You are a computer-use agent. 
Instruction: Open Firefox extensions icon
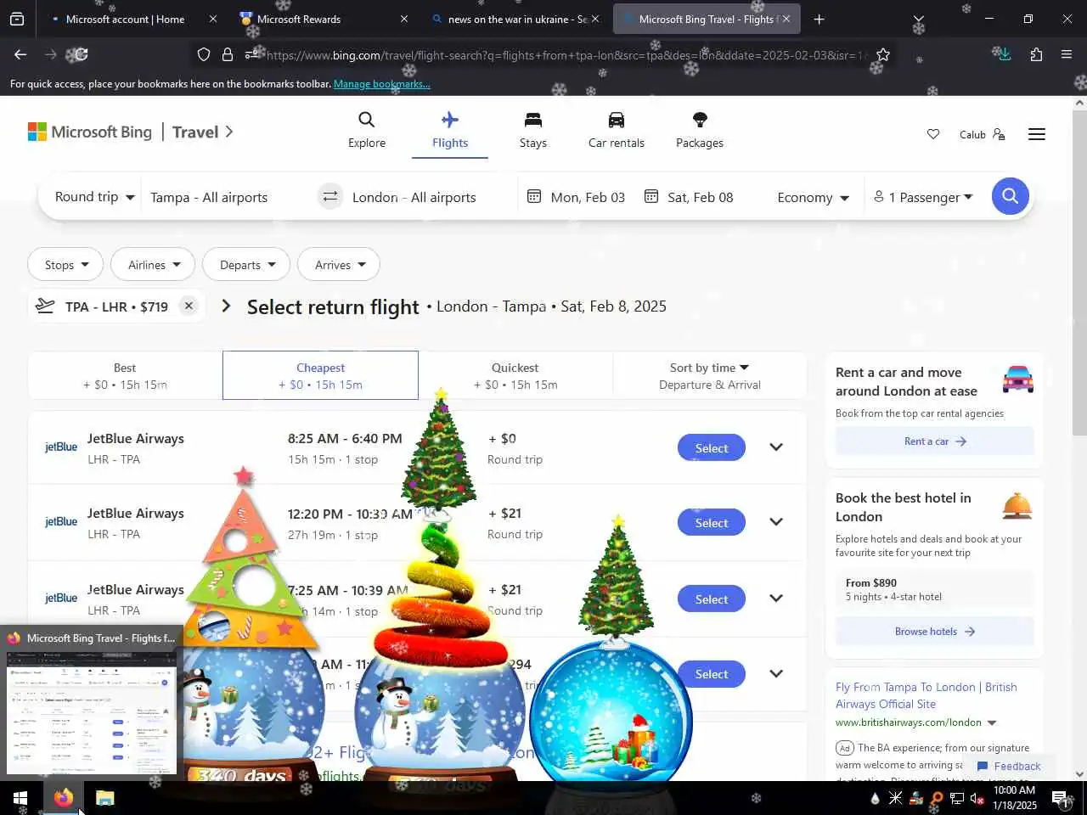1036,54
